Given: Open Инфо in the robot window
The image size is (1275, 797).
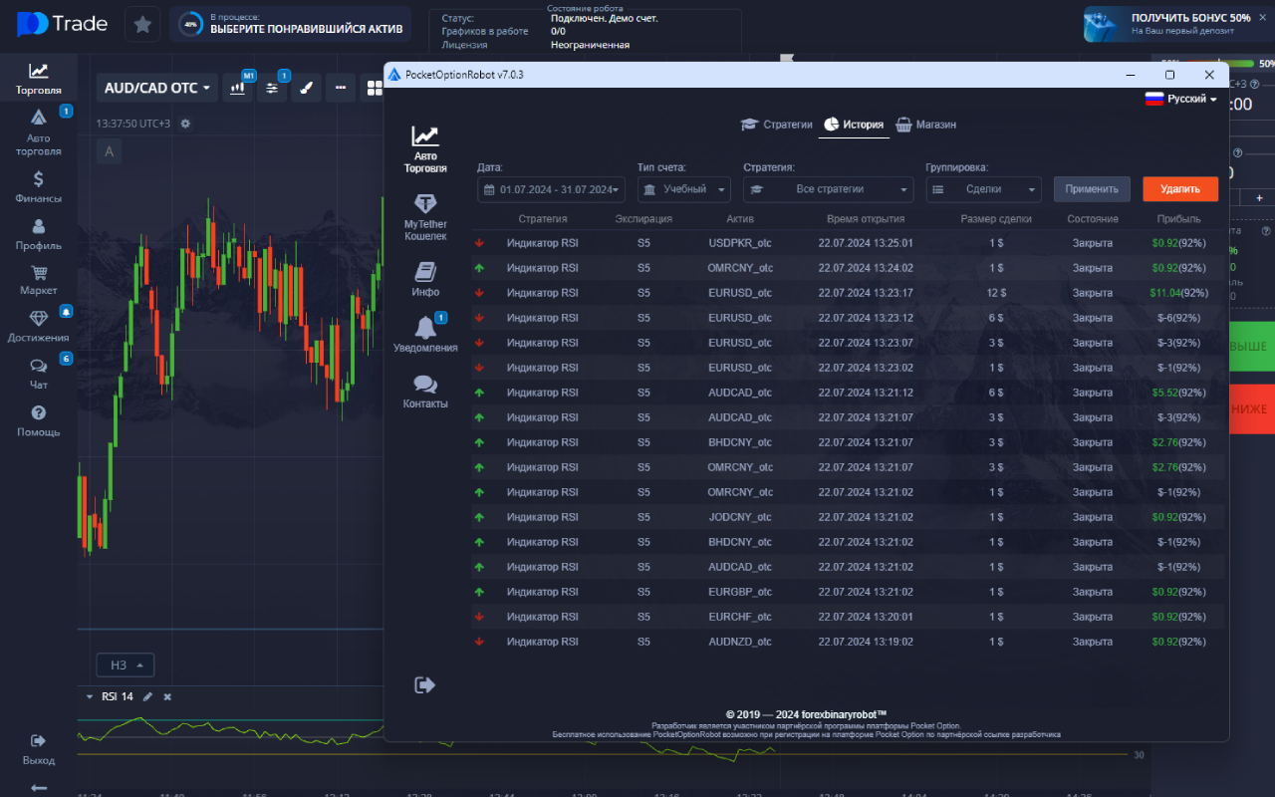Looking at the screenshot, I should click(x=425, y=279).
